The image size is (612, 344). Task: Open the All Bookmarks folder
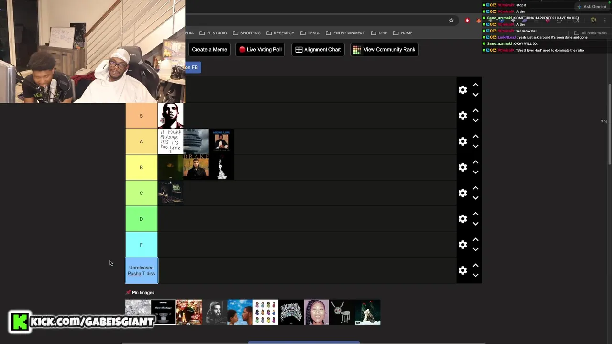click(x=590, y=33)
